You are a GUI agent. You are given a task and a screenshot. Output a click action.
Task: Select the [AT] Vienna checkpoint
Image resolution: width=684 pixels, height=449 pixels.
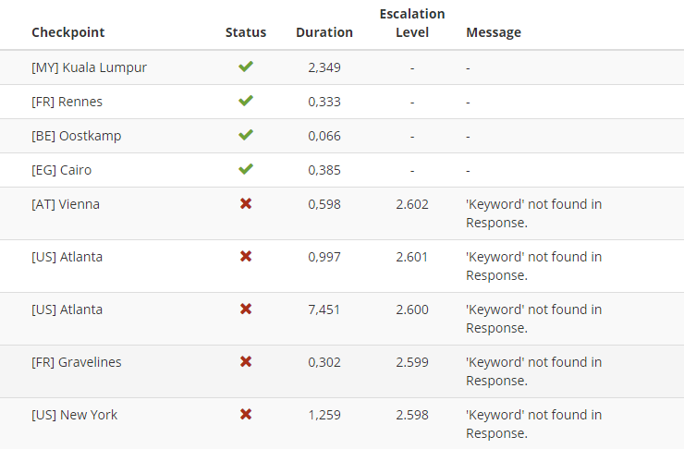(66, 204)
